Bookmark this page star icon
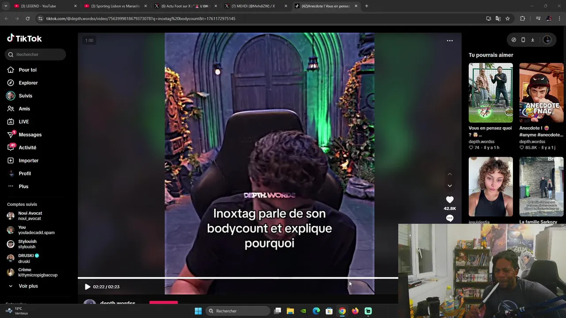This screenshot has width=566, height=318. click(x=508, y=19)
